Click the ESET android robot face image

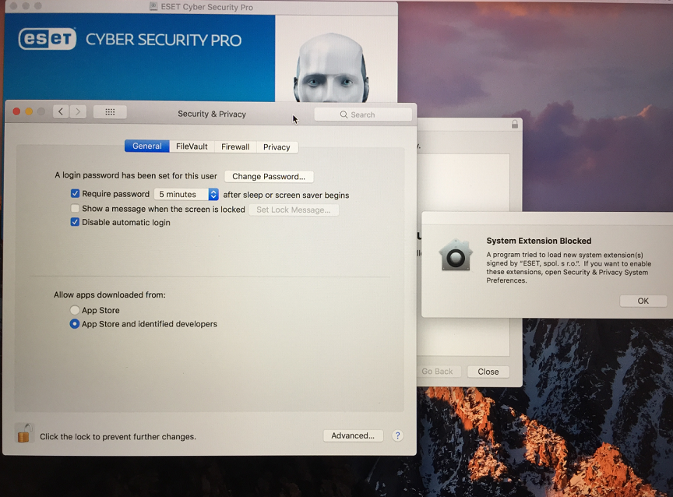(331, 67)
